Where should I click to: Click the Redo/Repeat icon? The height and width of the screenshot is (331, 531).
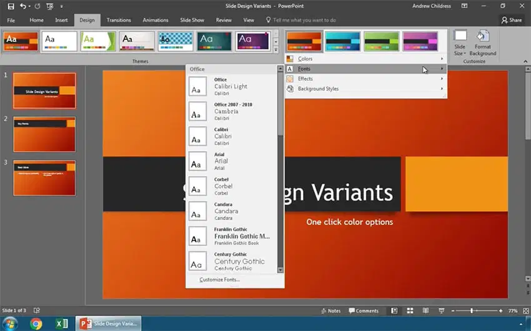37,6
